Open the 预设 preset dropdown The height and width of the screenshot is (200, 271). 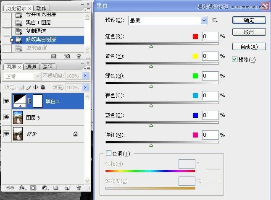tap(204, 20)
